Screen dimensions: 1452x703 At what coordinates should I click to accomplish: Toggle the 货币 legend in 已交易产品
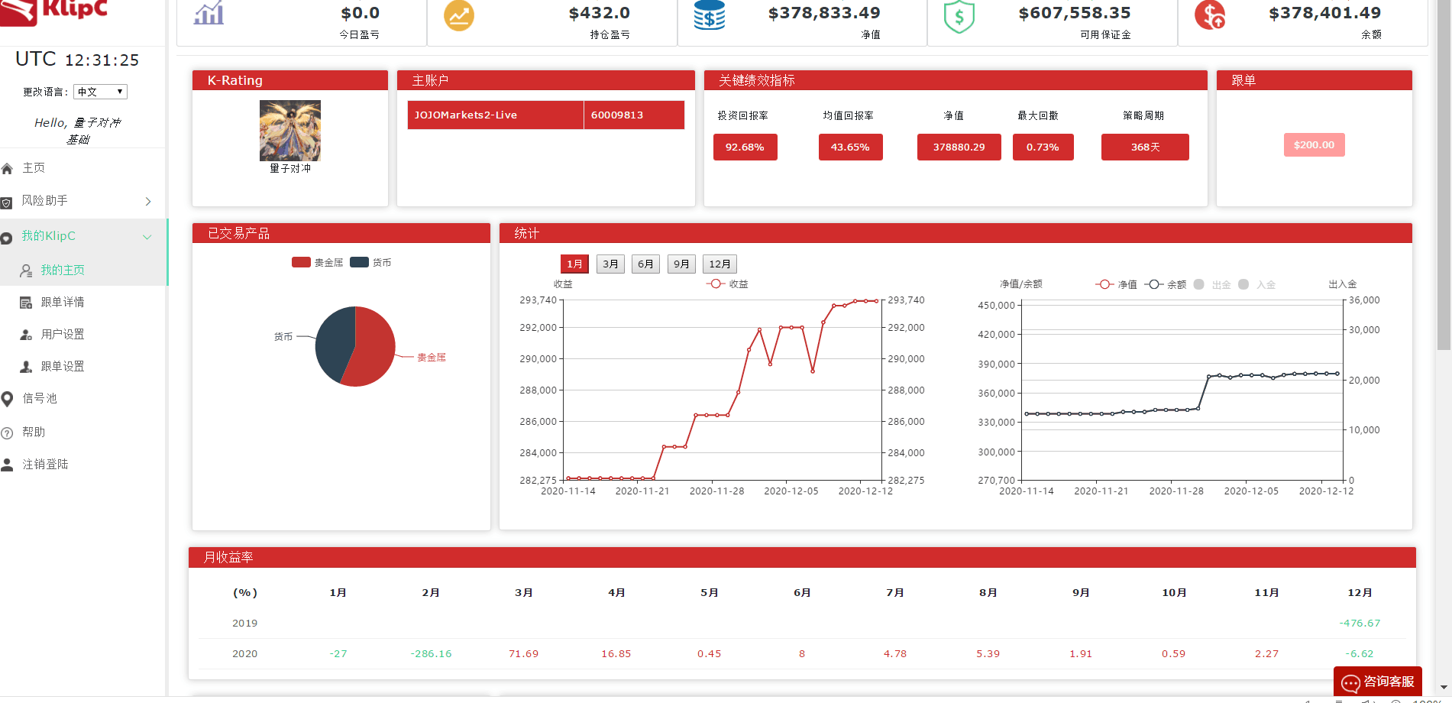coord(370,262)
